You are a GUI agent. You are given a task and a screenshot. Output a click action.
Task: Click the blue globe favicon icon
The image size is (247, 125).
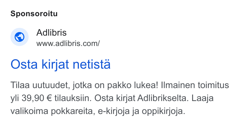point(19,37)
